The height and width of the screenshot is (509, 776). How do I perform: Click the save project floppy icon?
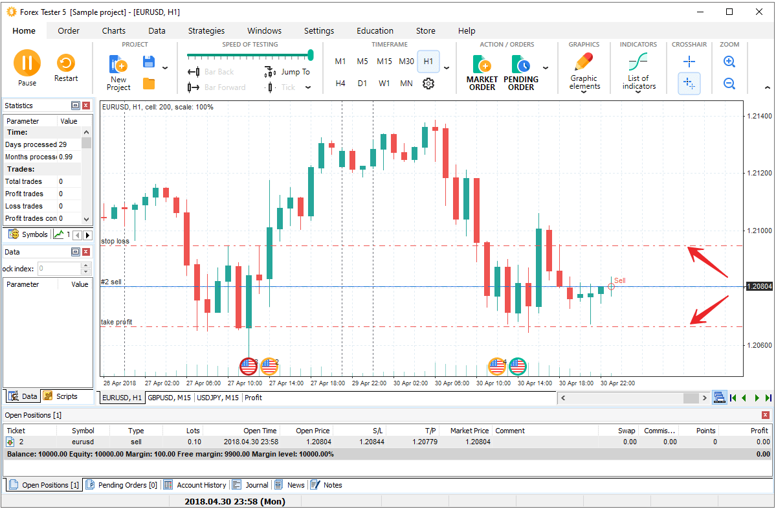pyautogui.click(x=149, y=62)
